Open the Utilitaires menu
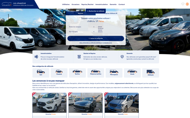 click(66, 4)
